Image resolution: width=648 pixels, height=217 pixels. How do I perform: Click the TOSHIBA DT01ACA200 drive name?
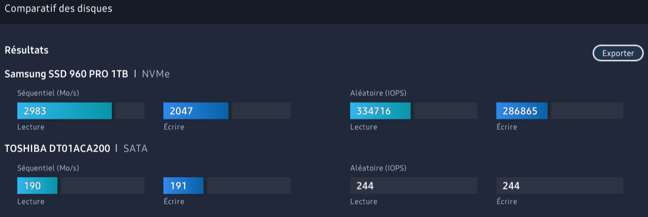pyautogui.click(x=57, y=149)
